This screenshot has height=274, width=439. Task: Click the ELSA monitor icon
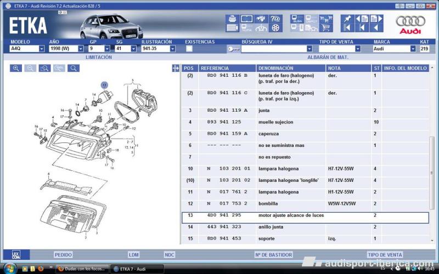click(297, 19)
